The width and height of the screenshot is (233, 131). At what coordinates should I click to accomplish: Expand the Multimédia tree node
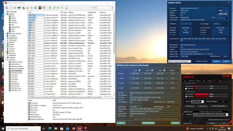point(5,40)
